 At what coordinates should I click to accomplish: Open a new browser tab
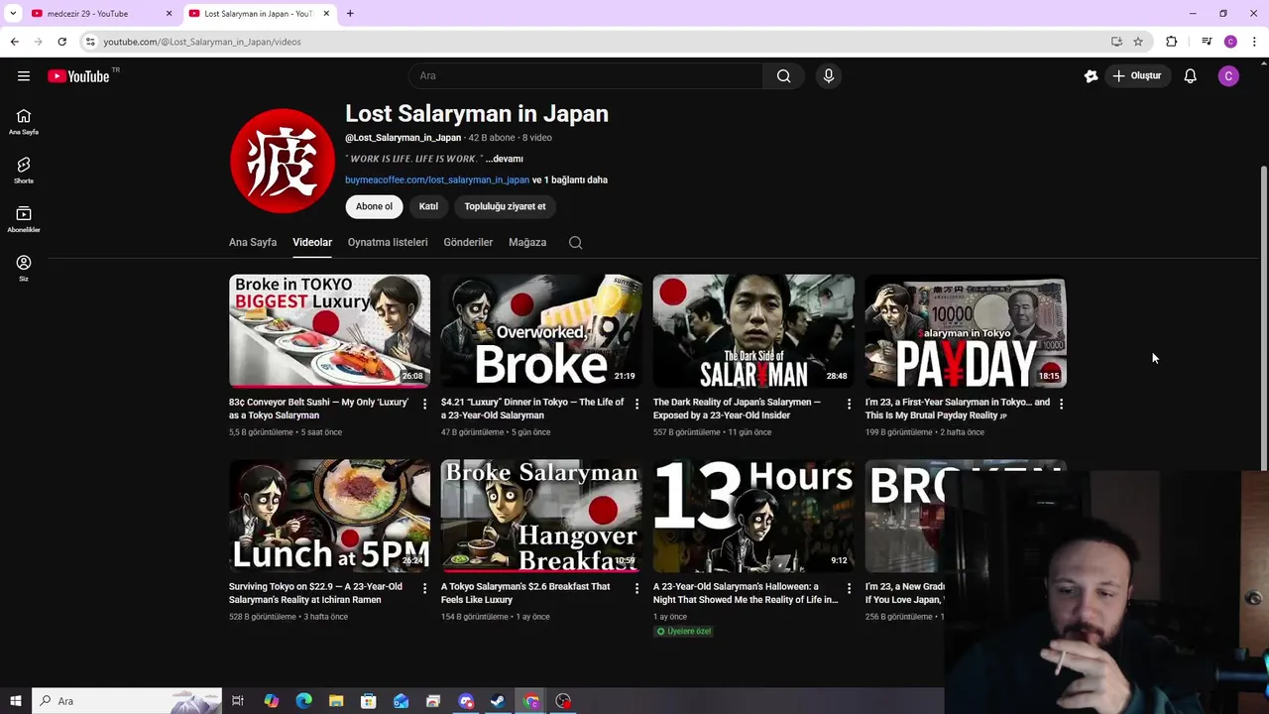tap(350, 14)
